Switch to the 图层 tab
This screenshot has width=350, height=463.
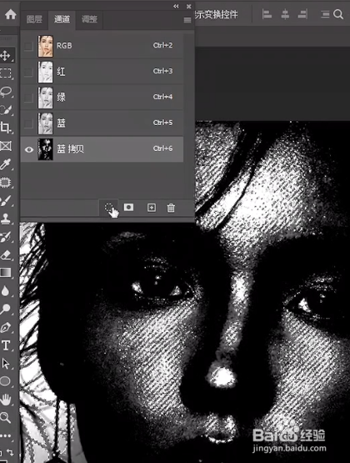pos(34,19)
